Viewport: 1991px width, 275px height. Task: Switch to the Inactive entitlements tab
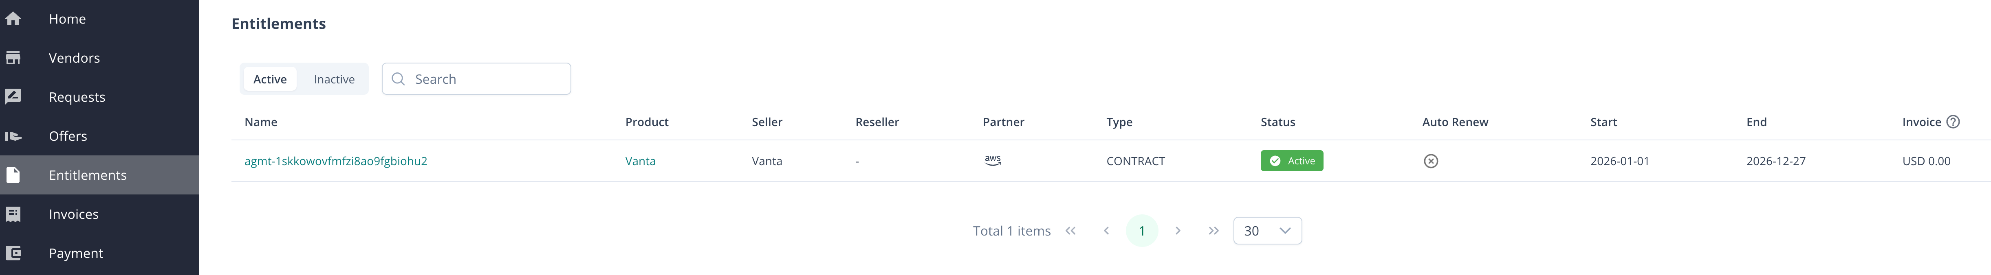[334, 79]
